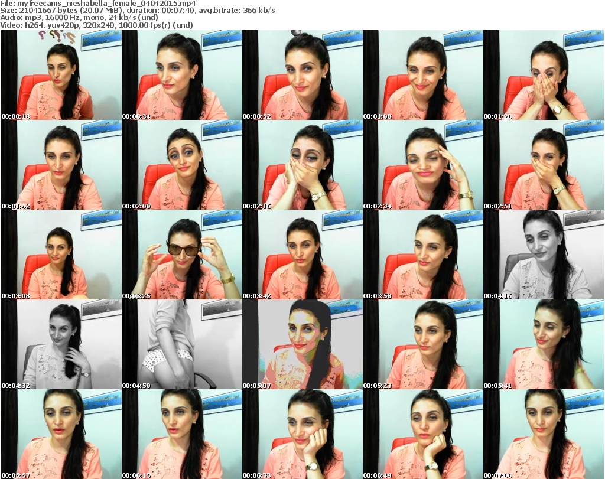Open the 00:02:51 frame

[x=544, y=165]
